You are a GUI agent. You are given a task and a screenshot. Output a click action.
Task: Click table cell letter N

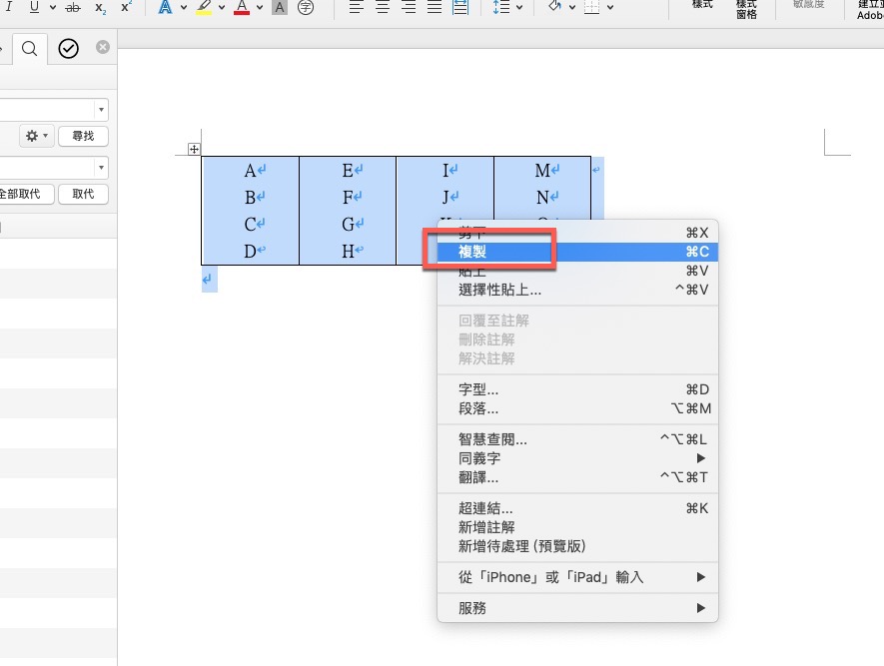tap(542, 198)
